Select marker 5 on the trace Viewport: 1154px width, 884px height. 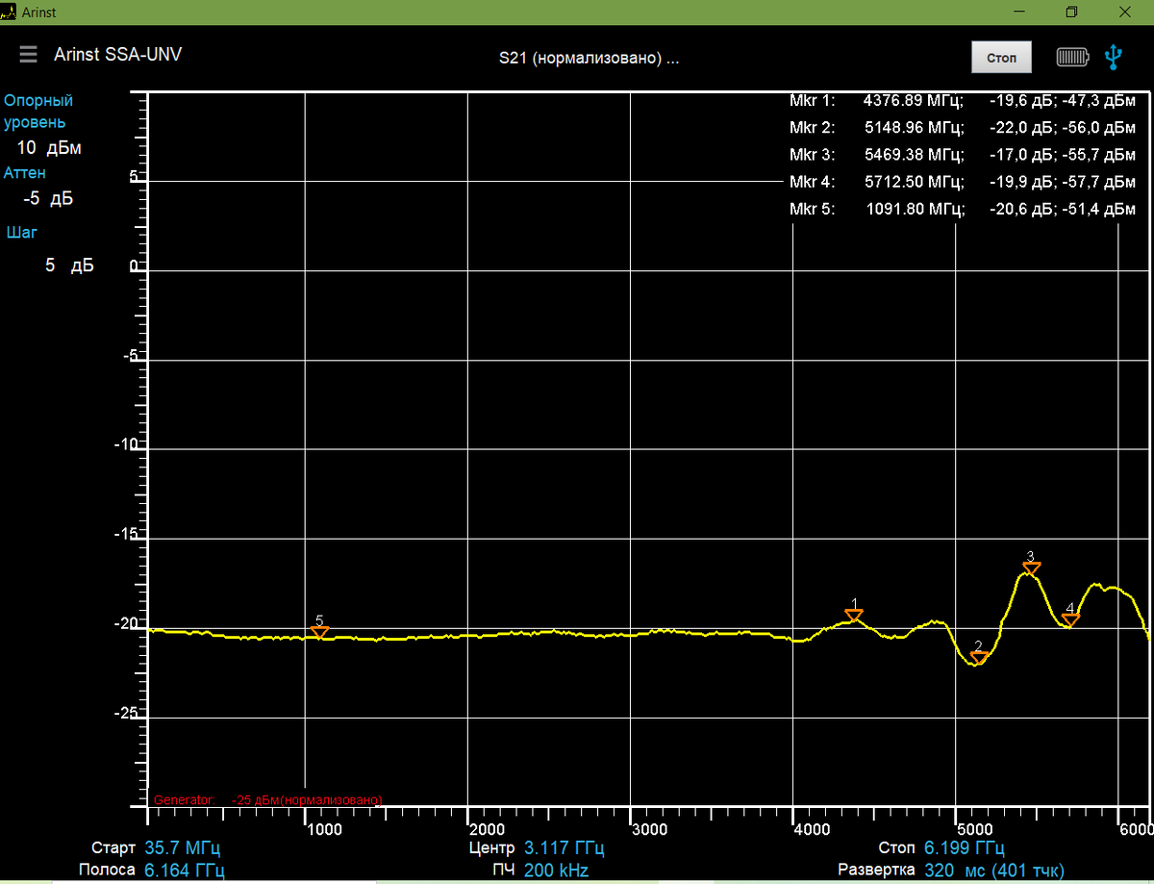(x=320, y=633)
